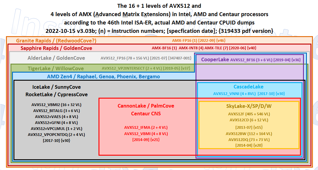Click the line 'according to the 46th Intel ISA-ER'
This screenshot has width=318, height=170.
[159, 23]
